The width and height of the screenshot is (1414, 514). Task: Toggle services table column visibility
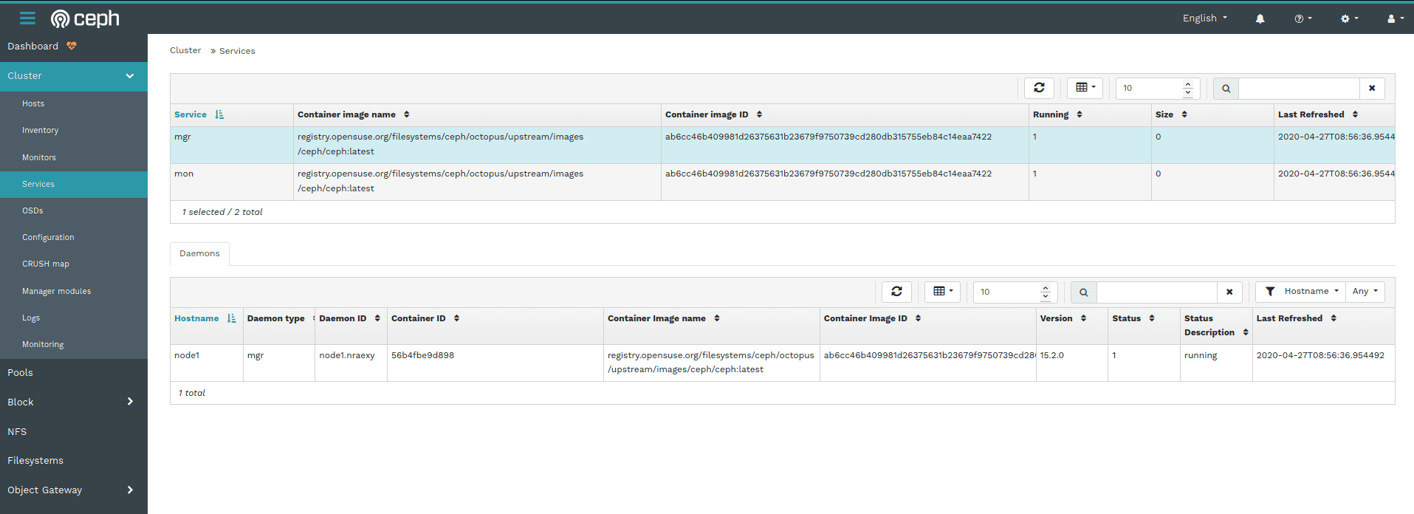[1085, 88]
